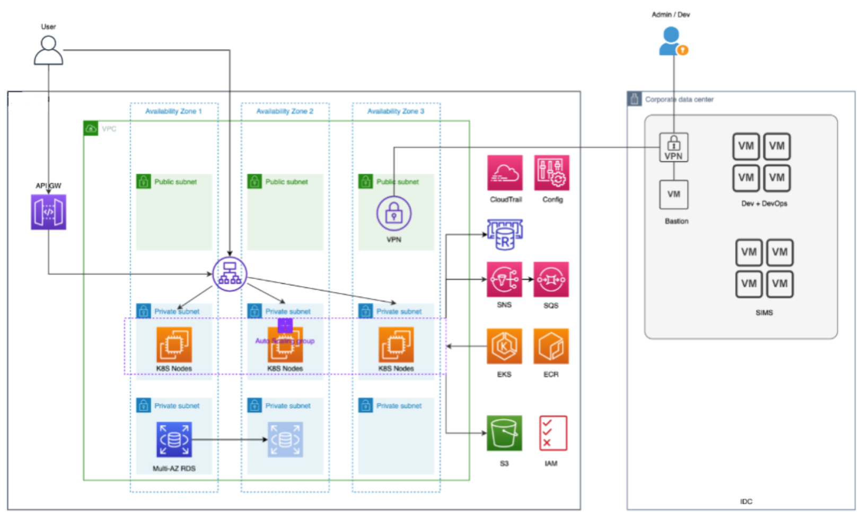Click the Multi-AZ RDS label
The height and width of the screenshot is (512, 860).
(x=174, y=469)
